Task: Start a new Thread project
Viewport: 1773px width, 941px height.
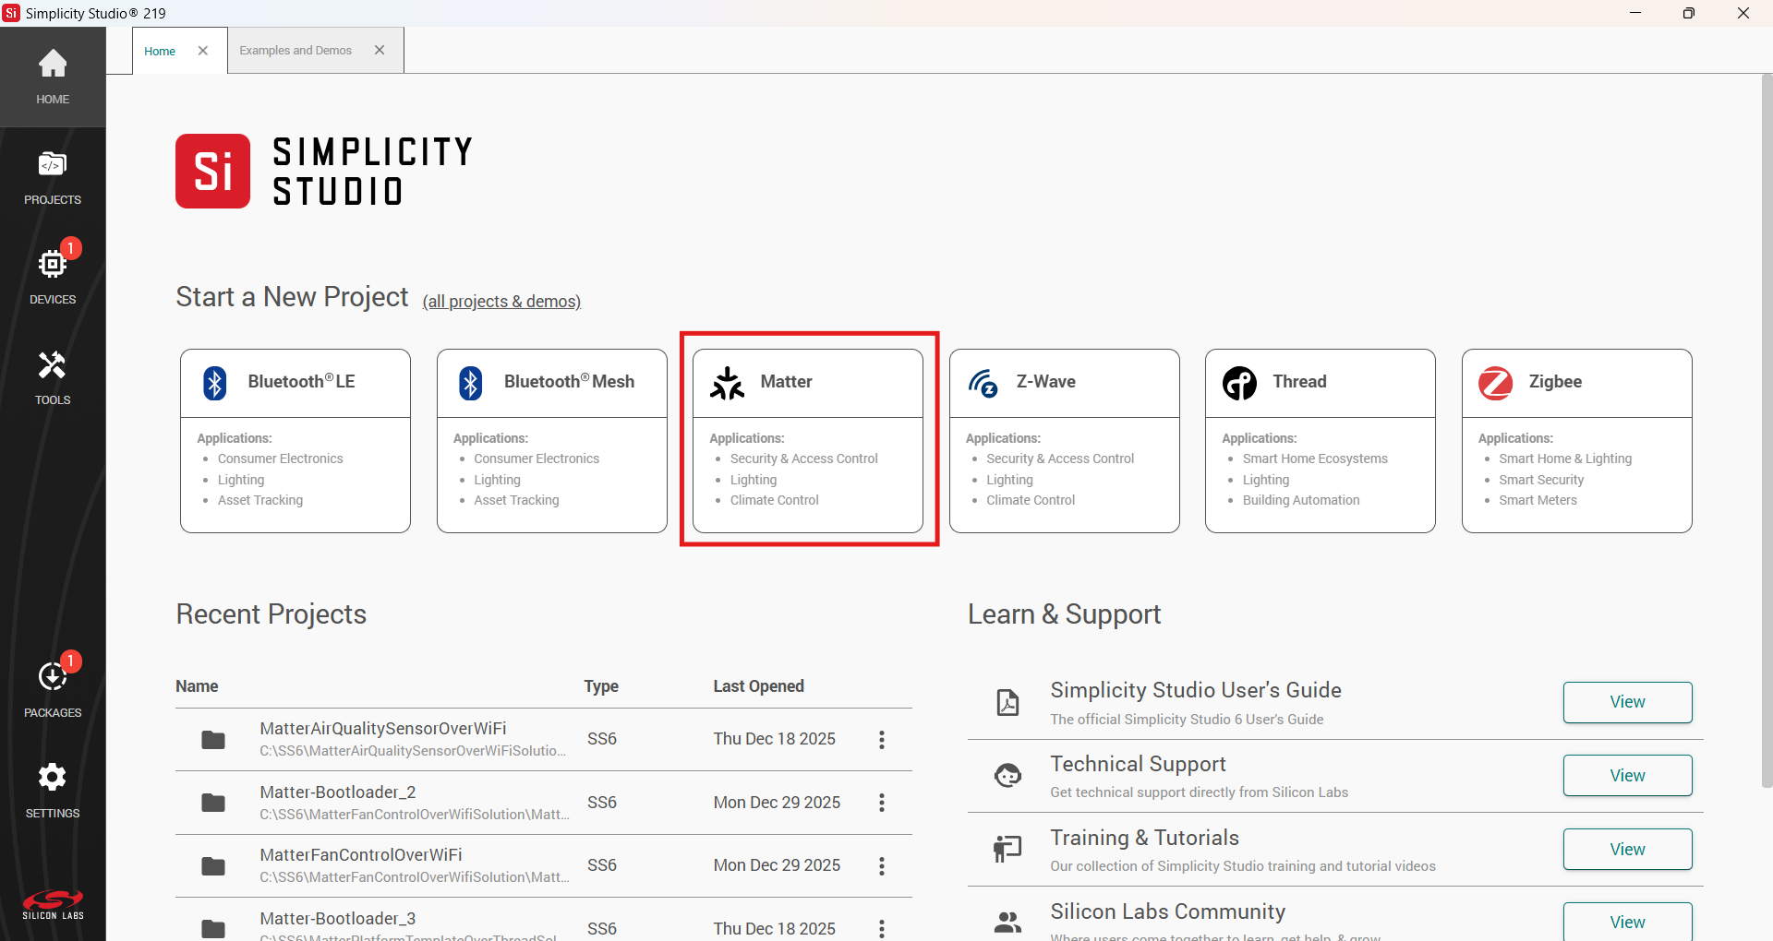Action: pos(1321,440)
